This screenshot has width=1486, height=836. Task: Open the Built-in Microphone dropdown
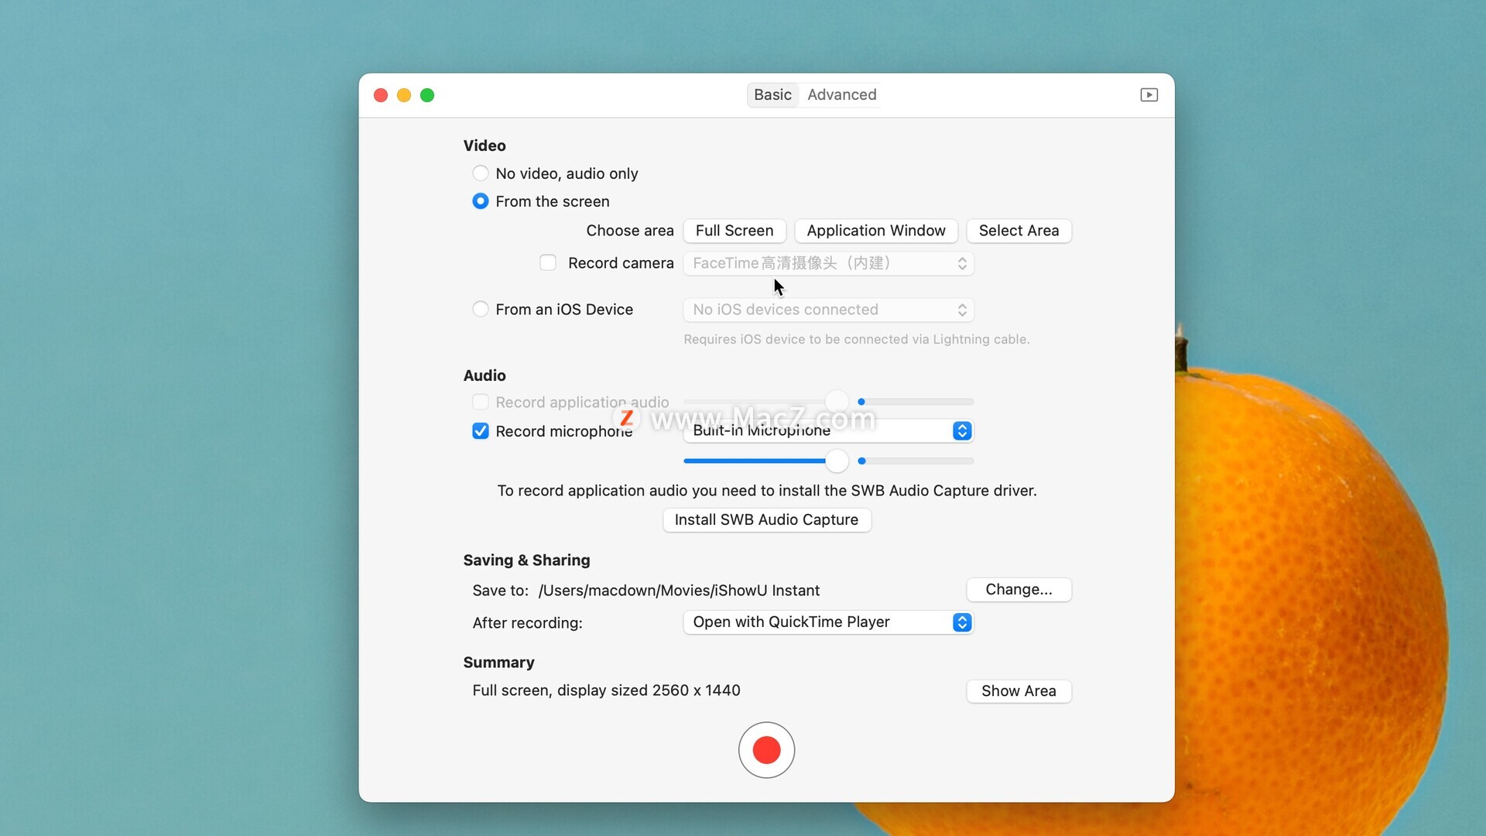click(828, 430)
